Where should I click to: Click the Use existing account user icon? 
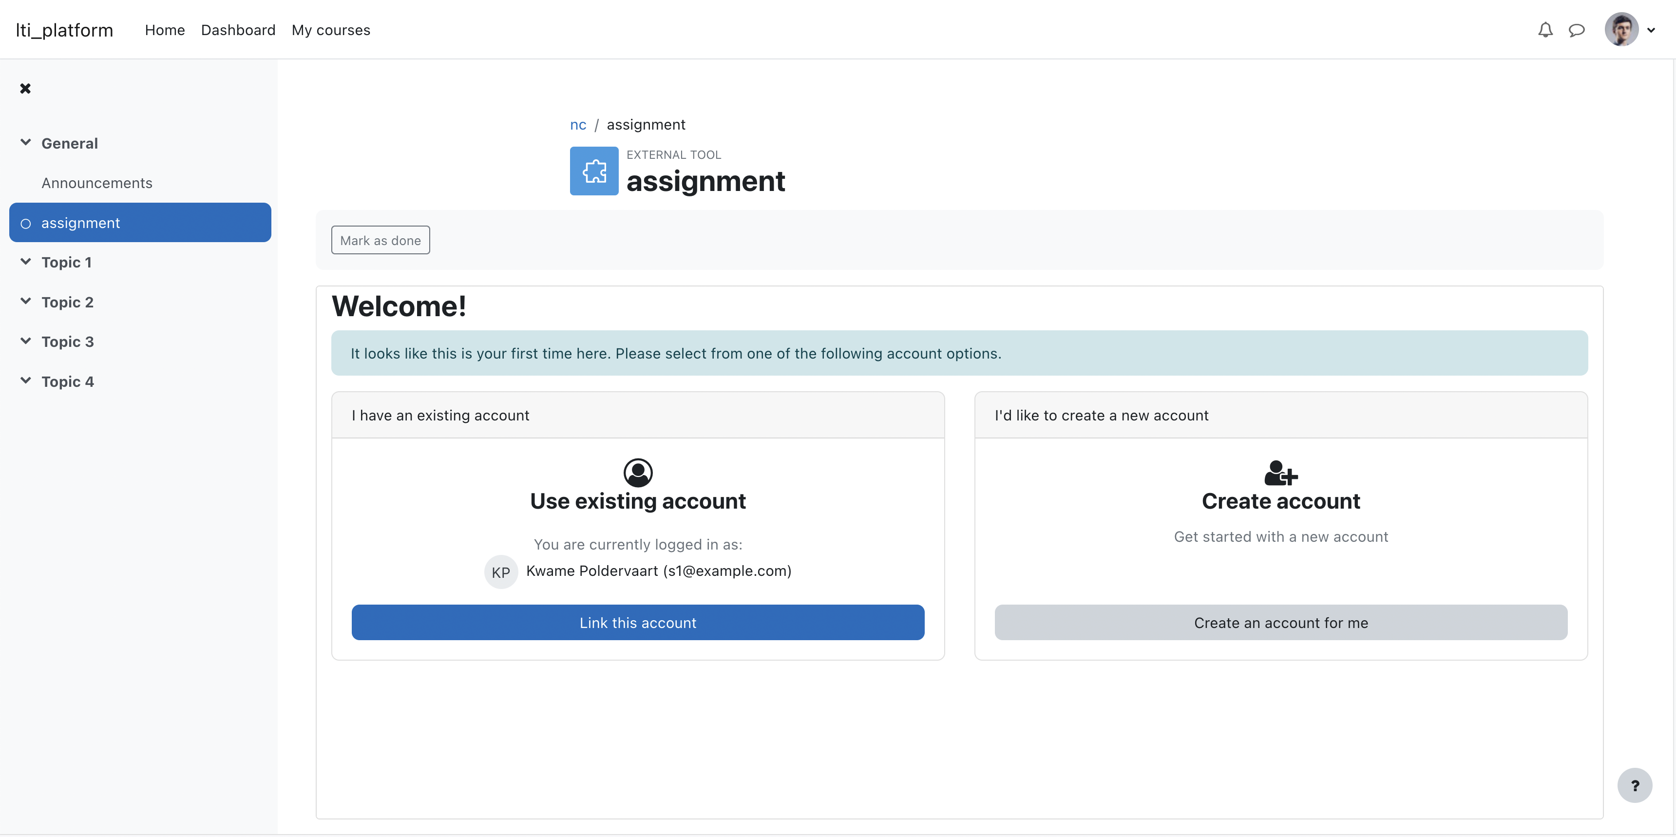pyautogui.click(x=638, y=473)
